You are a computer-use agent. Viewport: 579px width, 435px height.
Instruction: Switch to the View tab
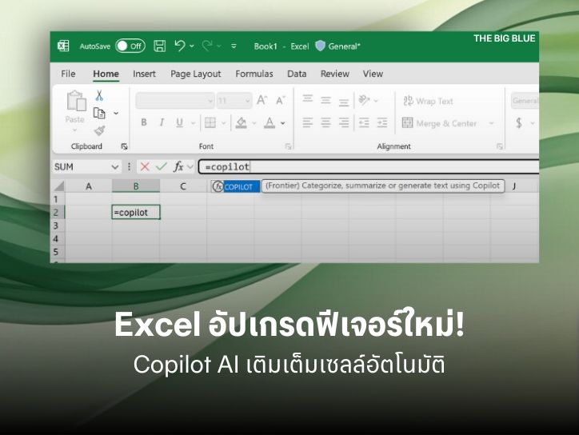(373, 74)
